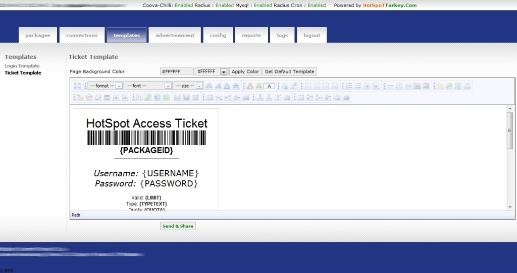Insert an image using the picture icon

426,86
